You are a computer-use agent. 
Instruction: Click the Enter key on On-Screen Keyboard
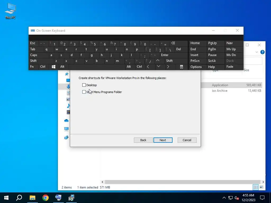coord(173,55)
